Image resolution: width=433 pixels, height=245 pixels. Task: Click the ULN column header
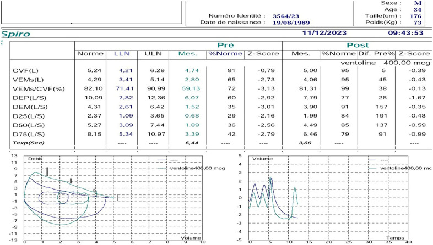point(152,53)
